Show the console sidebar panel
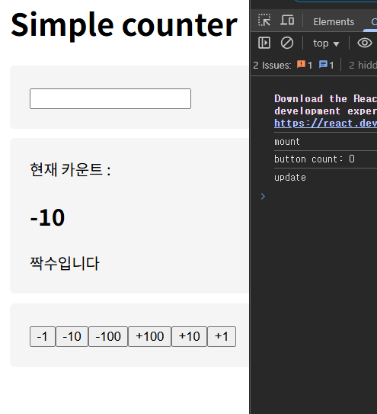The height and width of the screenshot is (414, 377). point(264,43)
